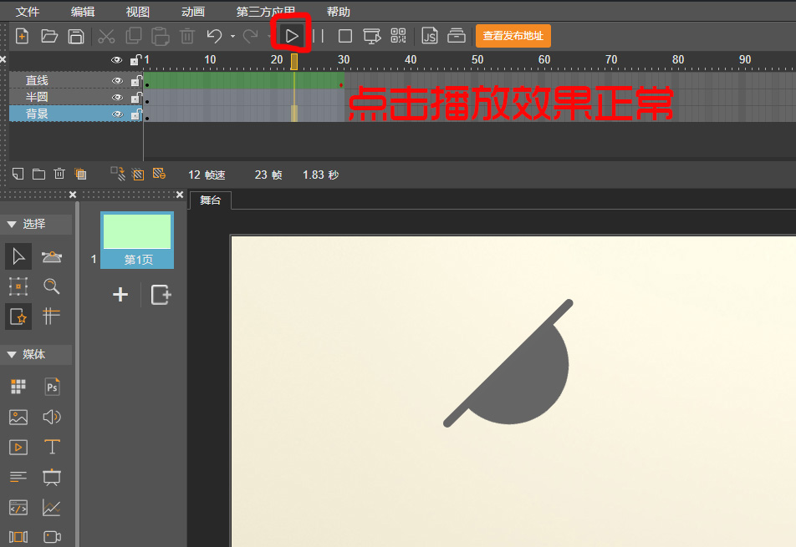796x547 pixels.
Task: Toggle lock for all layers in timeline header
Action: pos(135,60)
